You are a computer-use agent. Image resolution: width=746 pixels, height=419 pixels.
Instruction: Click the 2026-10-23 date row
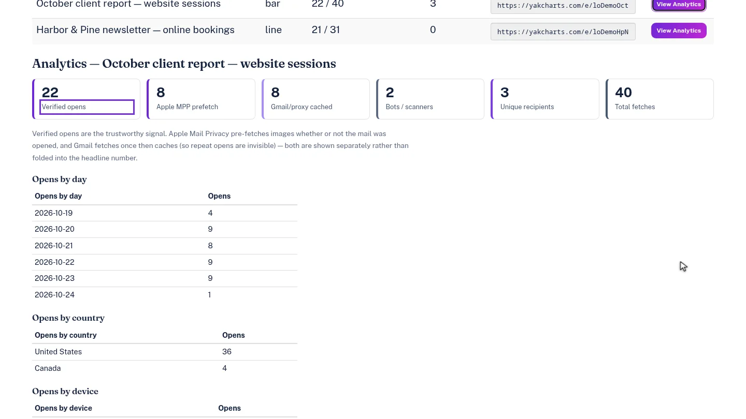(165, 278)
